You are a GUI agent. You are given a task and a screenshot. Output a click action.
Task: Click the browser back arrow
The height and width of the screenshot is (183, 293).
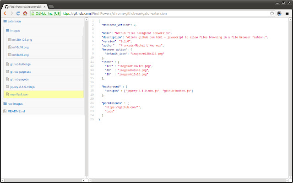5,14
